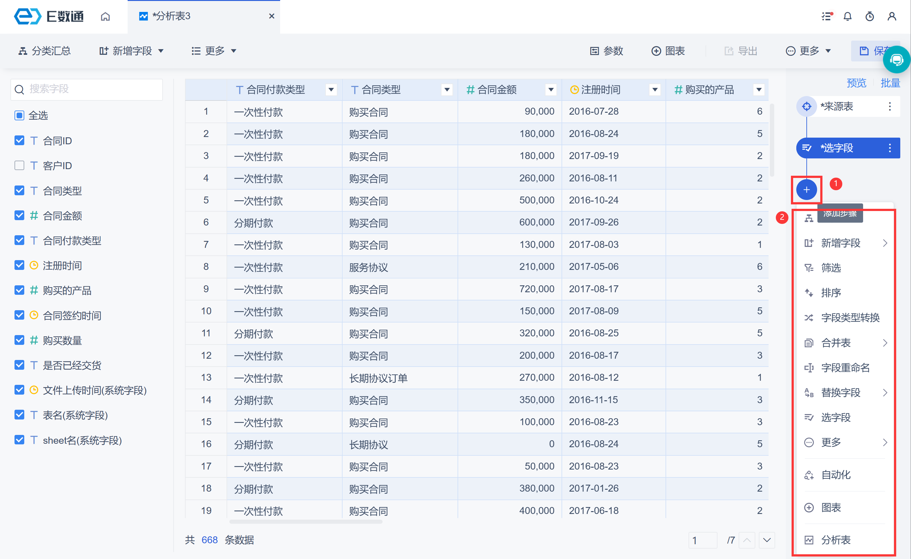Open the 合同金额 column dropdown arrow
The image size is (911, 559).
551,89
